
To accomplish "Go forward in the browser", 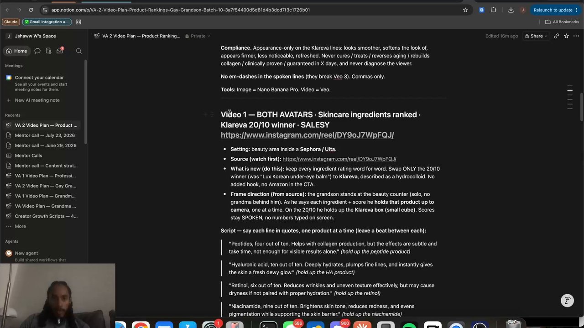I will pos(19,10).
